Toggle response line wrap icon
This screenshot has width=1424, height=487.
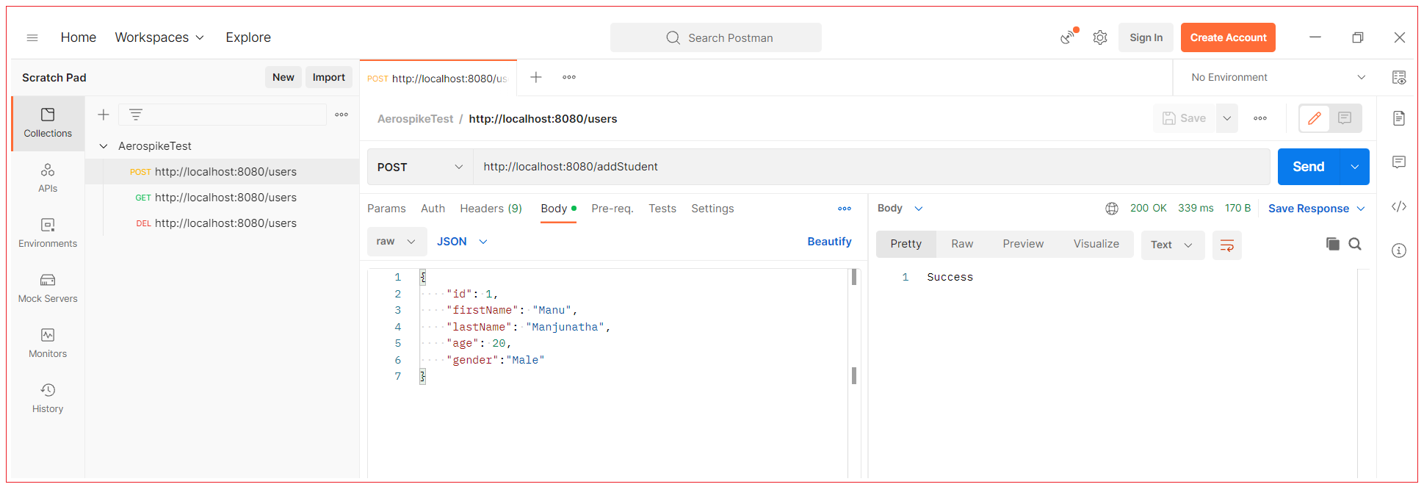tap(1227, 245)
